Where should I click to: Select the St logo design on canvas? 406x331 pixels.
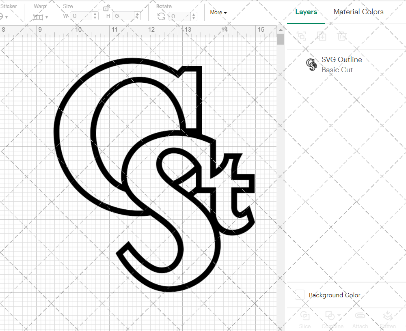pyautogui.click(x=155, y=175)
